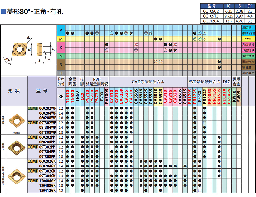Viewport: 256px width, 197px height.
Task: Select the CA5525 grade column header
Action: 146,97
